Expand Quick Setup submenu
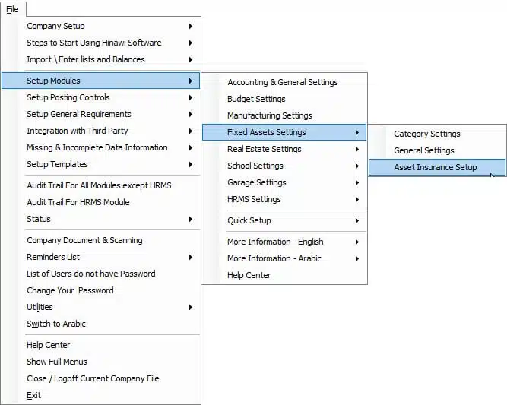The height and width of the screenshot is (405, 507). [x=284, y=221]
